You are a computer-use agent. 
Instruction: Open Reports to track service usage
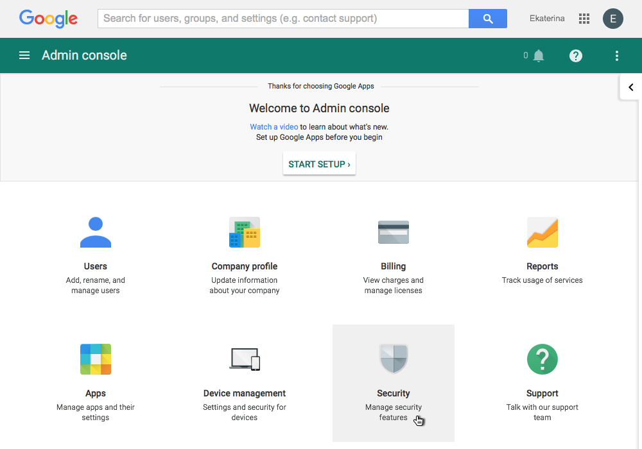[542, 247]
